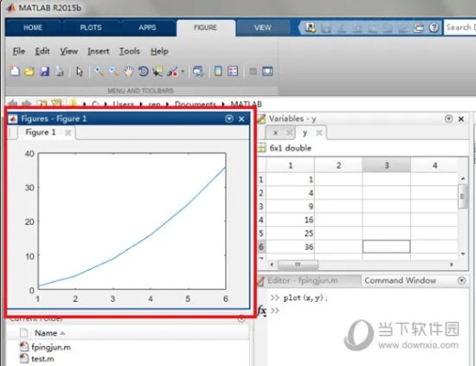The image size is (476, 366).
Task: Click cell with value 9
Action: [x=290, y=206]
